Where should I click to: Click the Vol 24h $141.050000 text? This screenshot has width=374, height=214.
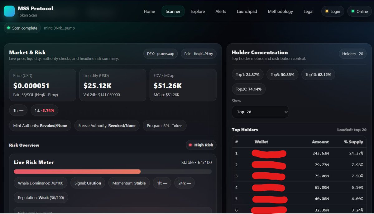click(102, 95)
